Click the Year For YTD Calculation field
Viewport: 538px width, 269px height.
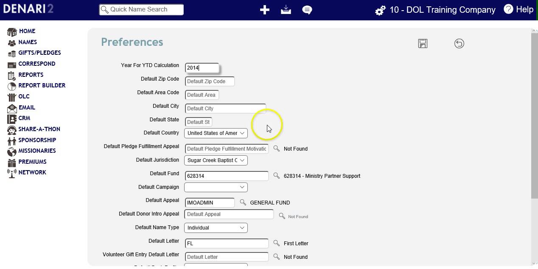coord(202,68)
